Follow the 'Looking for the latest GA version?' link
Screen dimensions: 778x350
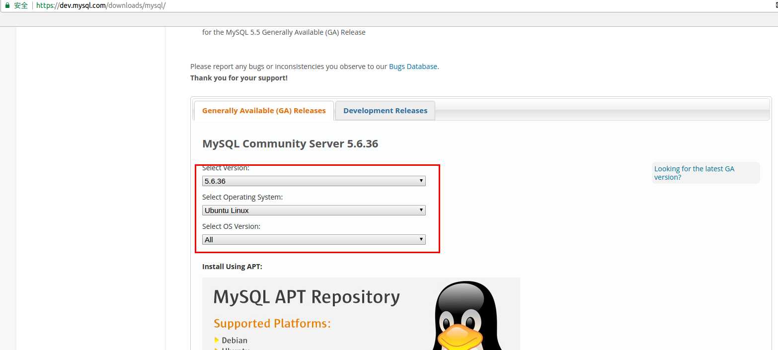pyautogui.click(x=694, y=173)
